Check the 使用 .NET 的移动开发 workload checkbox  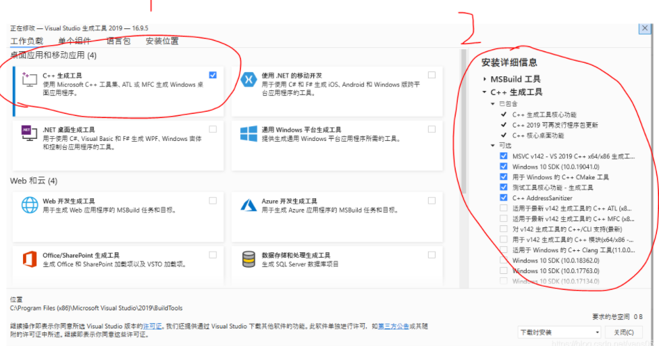[x=431, y=75]
